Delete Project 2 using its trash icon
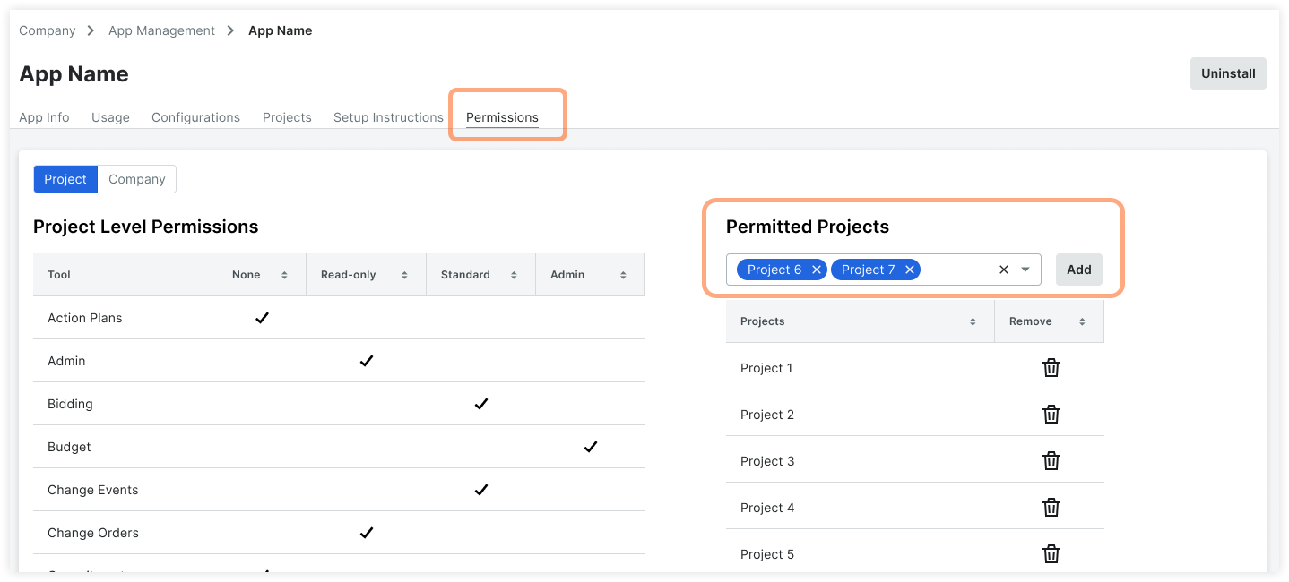 coord(1051,414)
